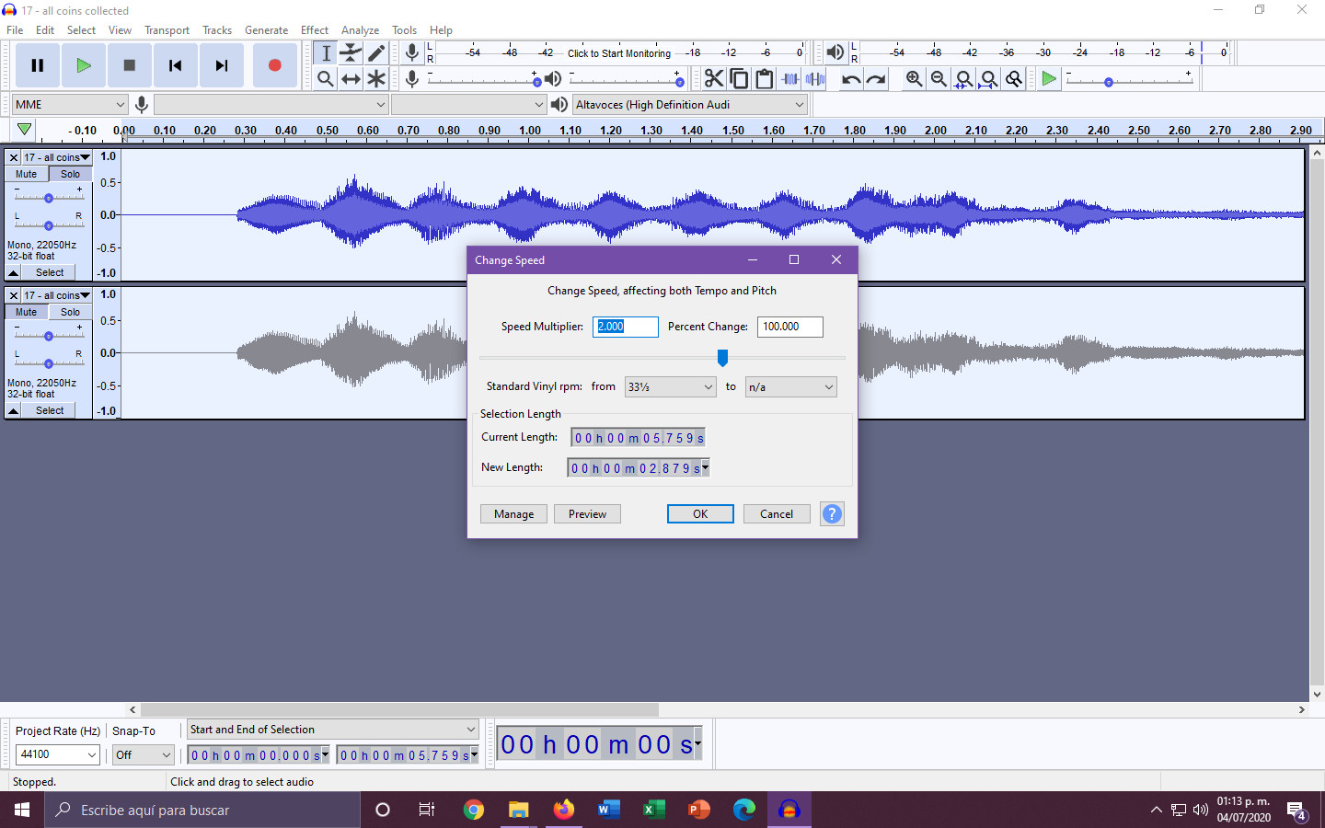
Task: Silence the selected audio
Action: click(x=815, y=79)
